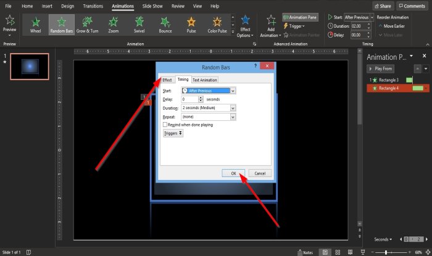Click the dialog Help question mark
432x256 pixels.
click(x=255, y=66)
